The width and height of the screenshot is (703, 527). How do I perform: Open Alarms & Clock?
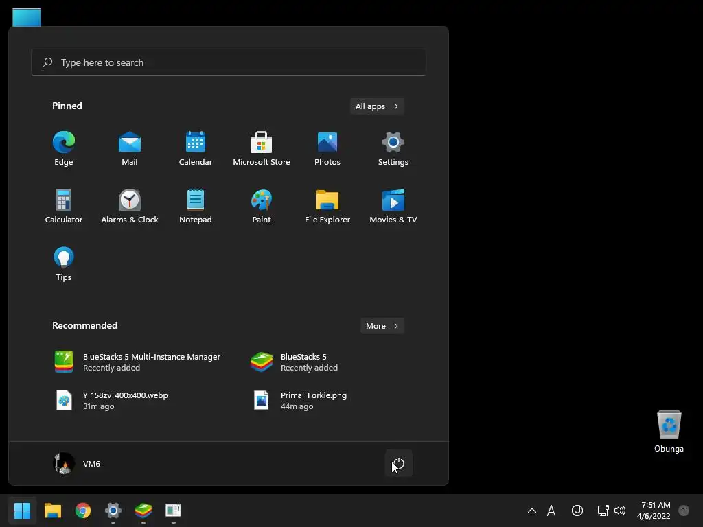click(x=130, y=206)
